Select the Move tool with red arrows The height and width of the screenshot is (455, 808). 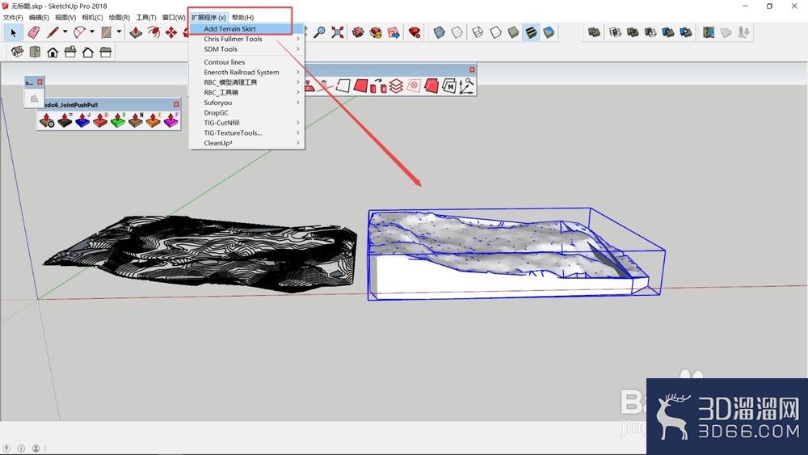(171, 33)
